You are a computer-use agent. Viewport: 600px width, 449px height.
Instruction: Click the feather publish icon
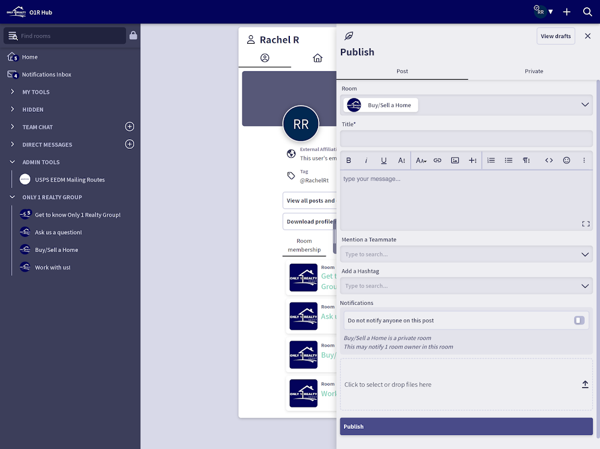click(349, 36)
